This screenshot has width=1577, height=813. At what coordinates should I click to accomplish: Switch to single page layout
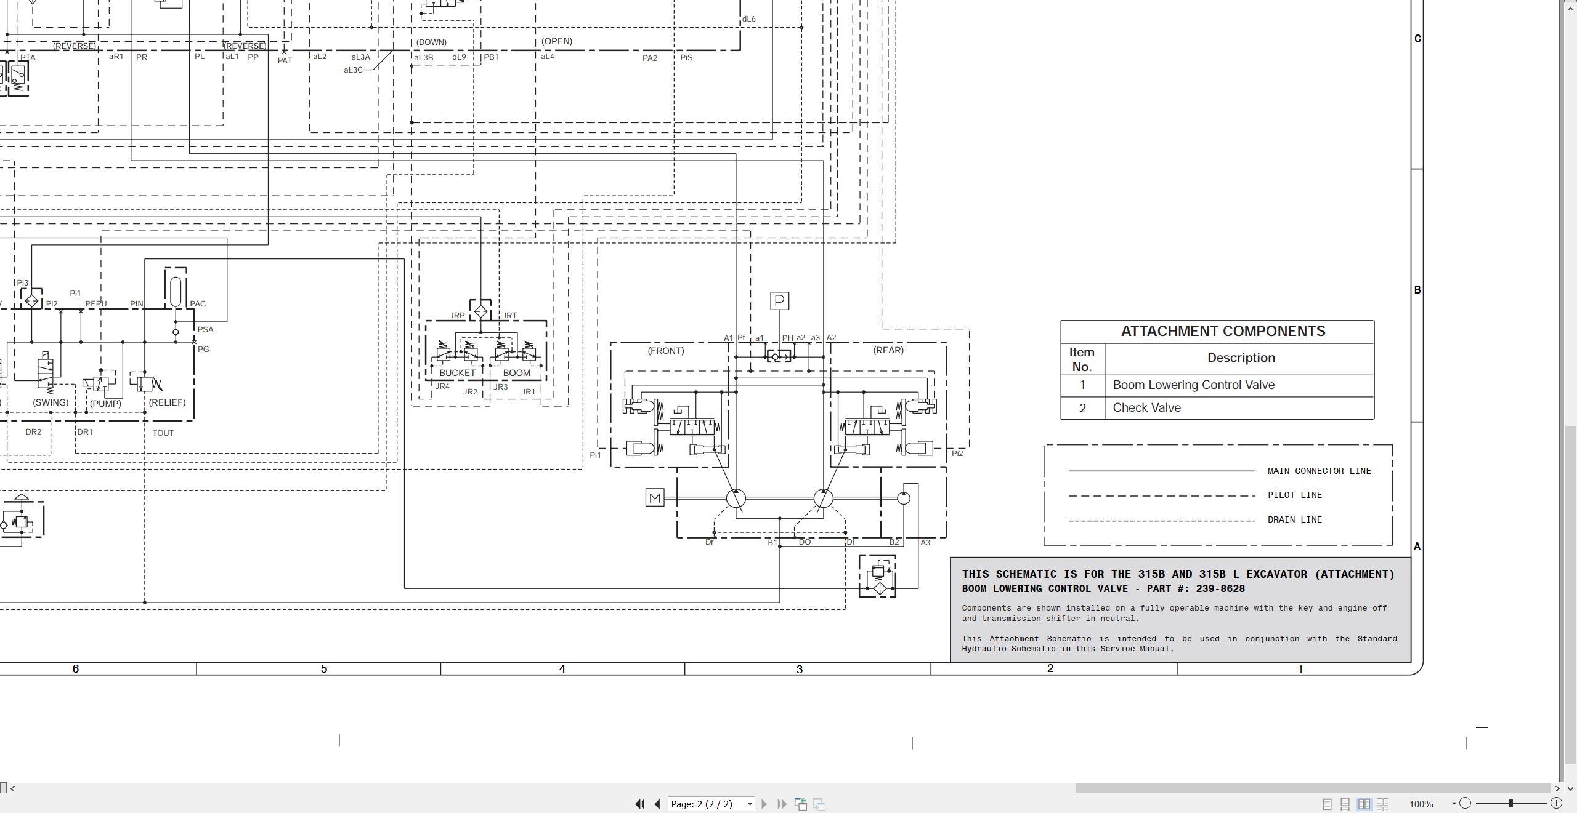point(1328,804)
